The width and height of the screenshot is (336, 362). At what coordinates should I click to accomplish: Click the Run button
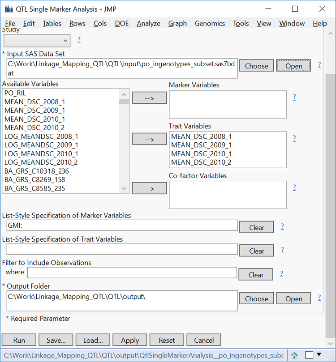[19, 340]
